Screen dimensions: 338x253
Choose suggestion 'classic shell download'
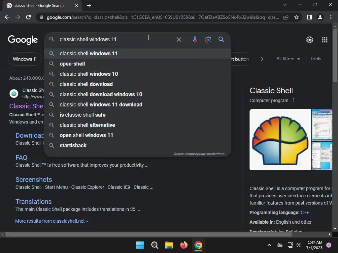pyautogui.click(x=138, y=84)
